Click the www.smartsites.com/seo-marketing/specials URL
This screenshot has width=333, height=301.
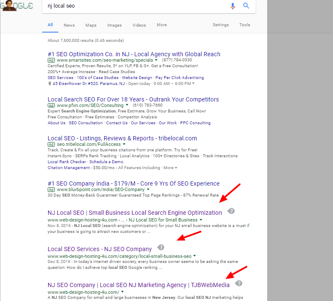click(105, 60)
